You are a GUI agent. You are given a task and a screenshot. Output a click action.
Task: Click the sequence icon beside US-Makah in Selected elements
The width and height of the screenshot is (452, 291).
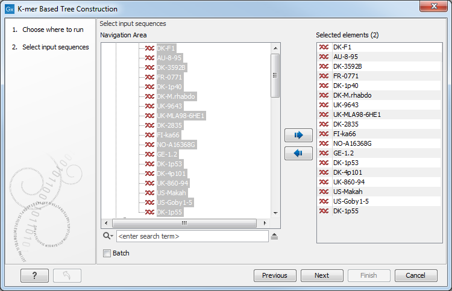coord(324,192)
